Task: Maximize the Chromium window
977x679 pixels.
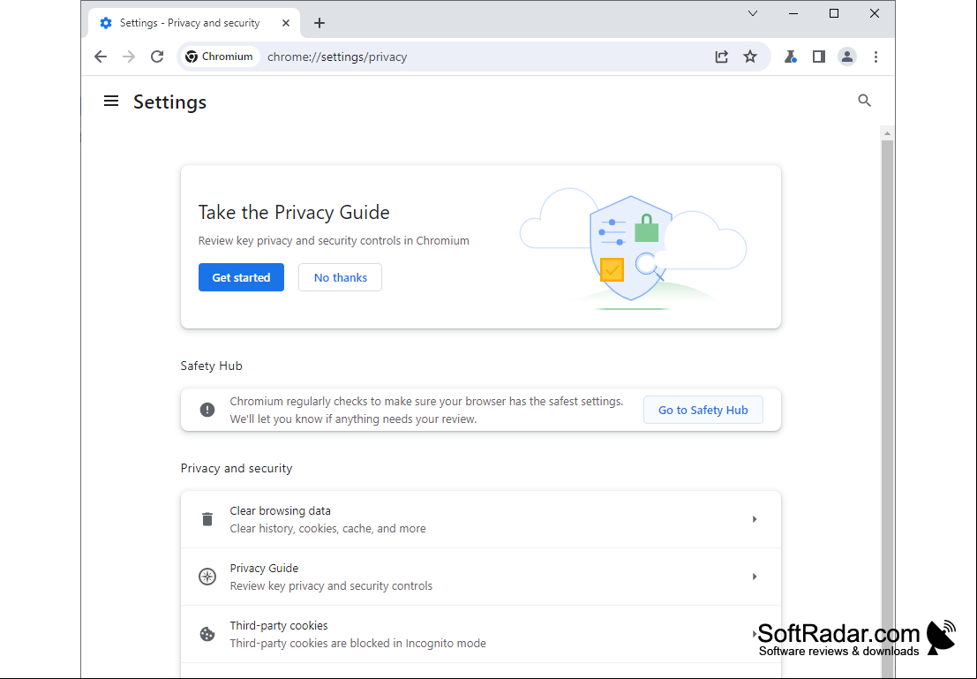Action: 834,13
